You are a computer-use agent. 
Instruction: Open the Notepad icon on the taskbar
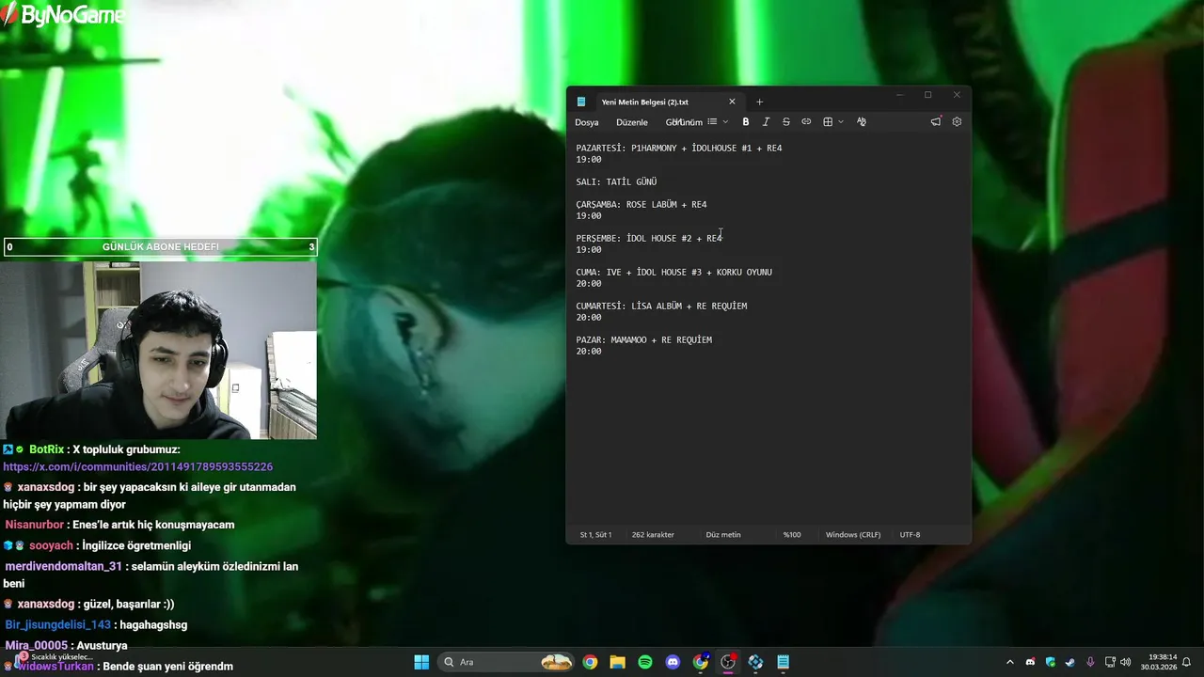[783, 662]
